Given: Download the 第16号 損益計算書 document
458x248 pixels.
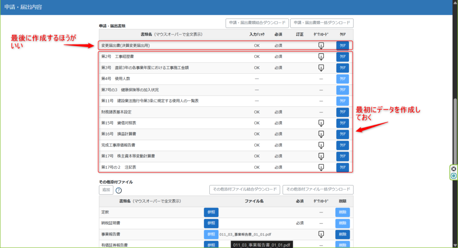Looking at the screenshot, I should pos(321,134).
